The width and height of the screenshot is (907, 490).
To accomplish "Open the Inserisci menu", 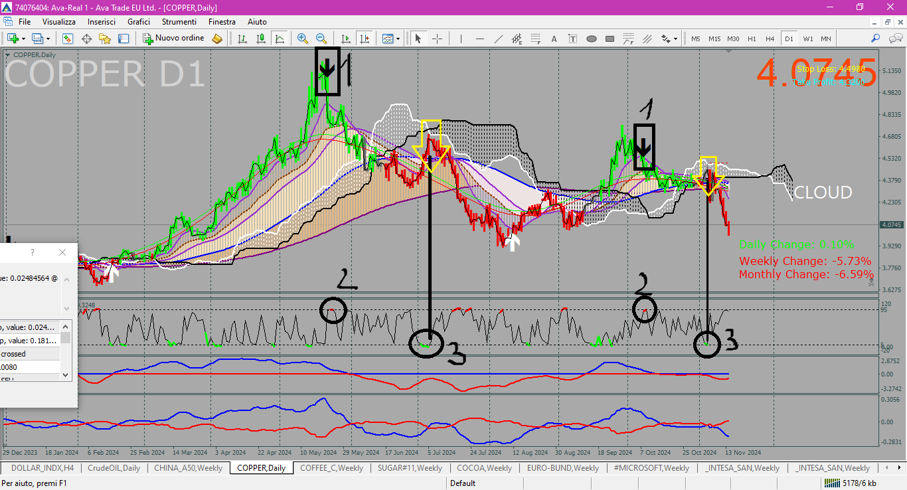I will click(x=102, y=22).
